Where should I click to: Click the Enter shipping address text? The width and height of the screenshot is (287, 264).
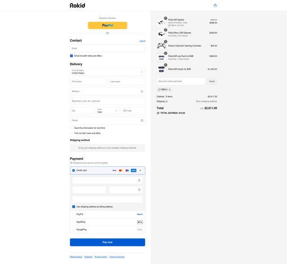coord(206,101)
